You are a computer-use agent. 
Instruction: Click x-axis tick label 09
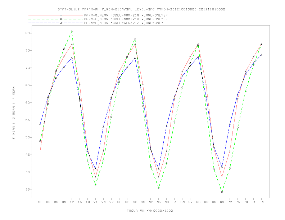point(64,202)
